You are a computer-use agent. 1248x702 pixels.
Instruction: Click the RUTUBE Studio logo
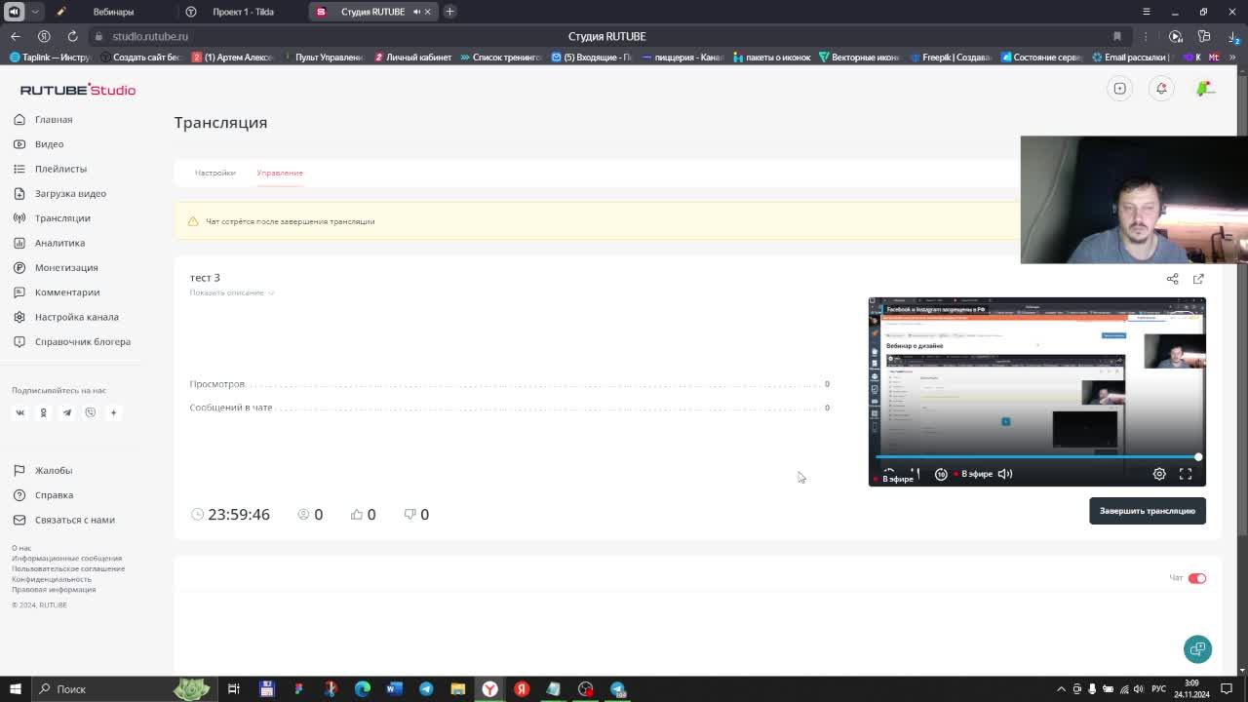(x=78, y=90)
